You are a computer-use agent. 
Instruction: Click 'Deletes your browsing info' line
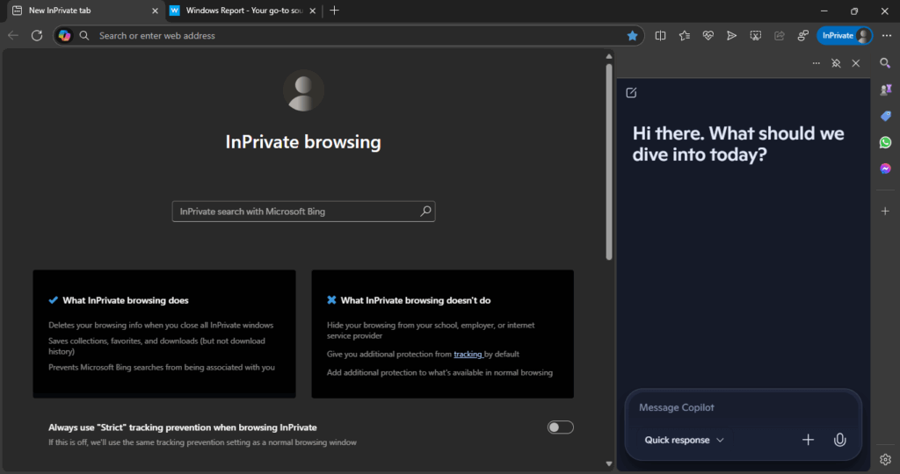point(161,325)
